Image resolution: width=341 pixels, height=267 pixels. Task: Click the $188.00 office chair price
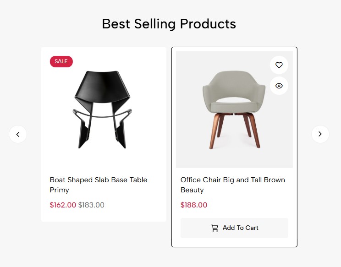[x=194, y=205]
